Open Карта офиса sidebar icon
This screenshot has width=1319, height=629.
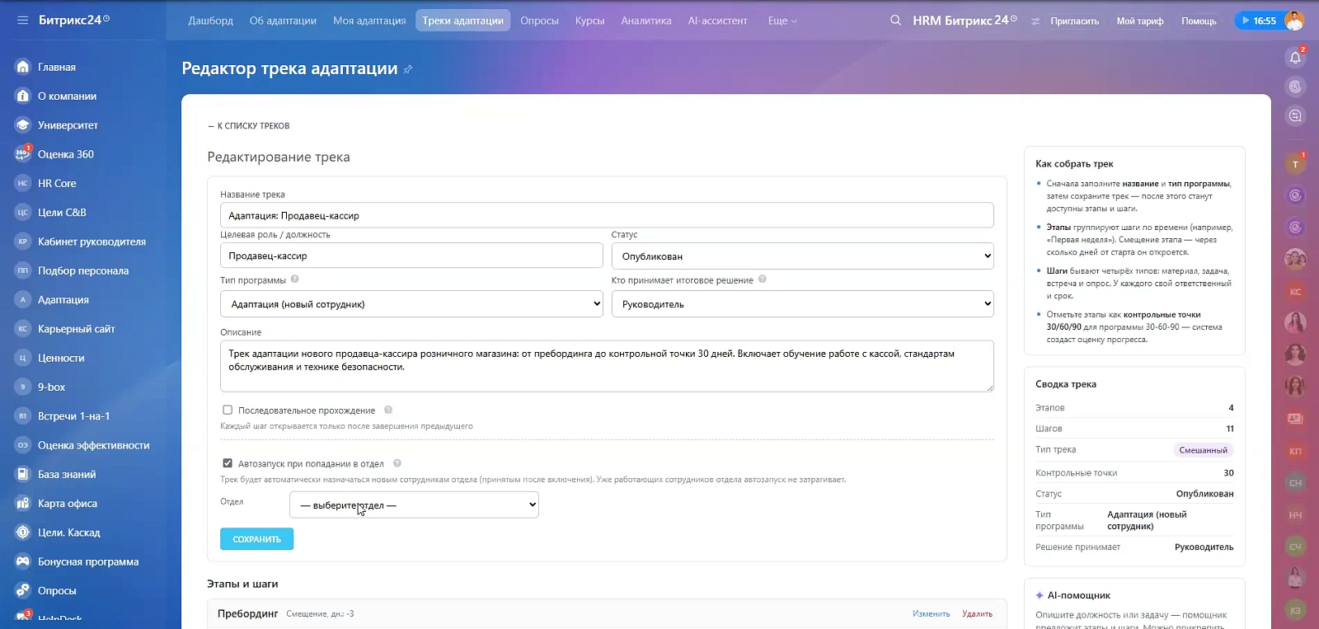(x=23, y=503)
